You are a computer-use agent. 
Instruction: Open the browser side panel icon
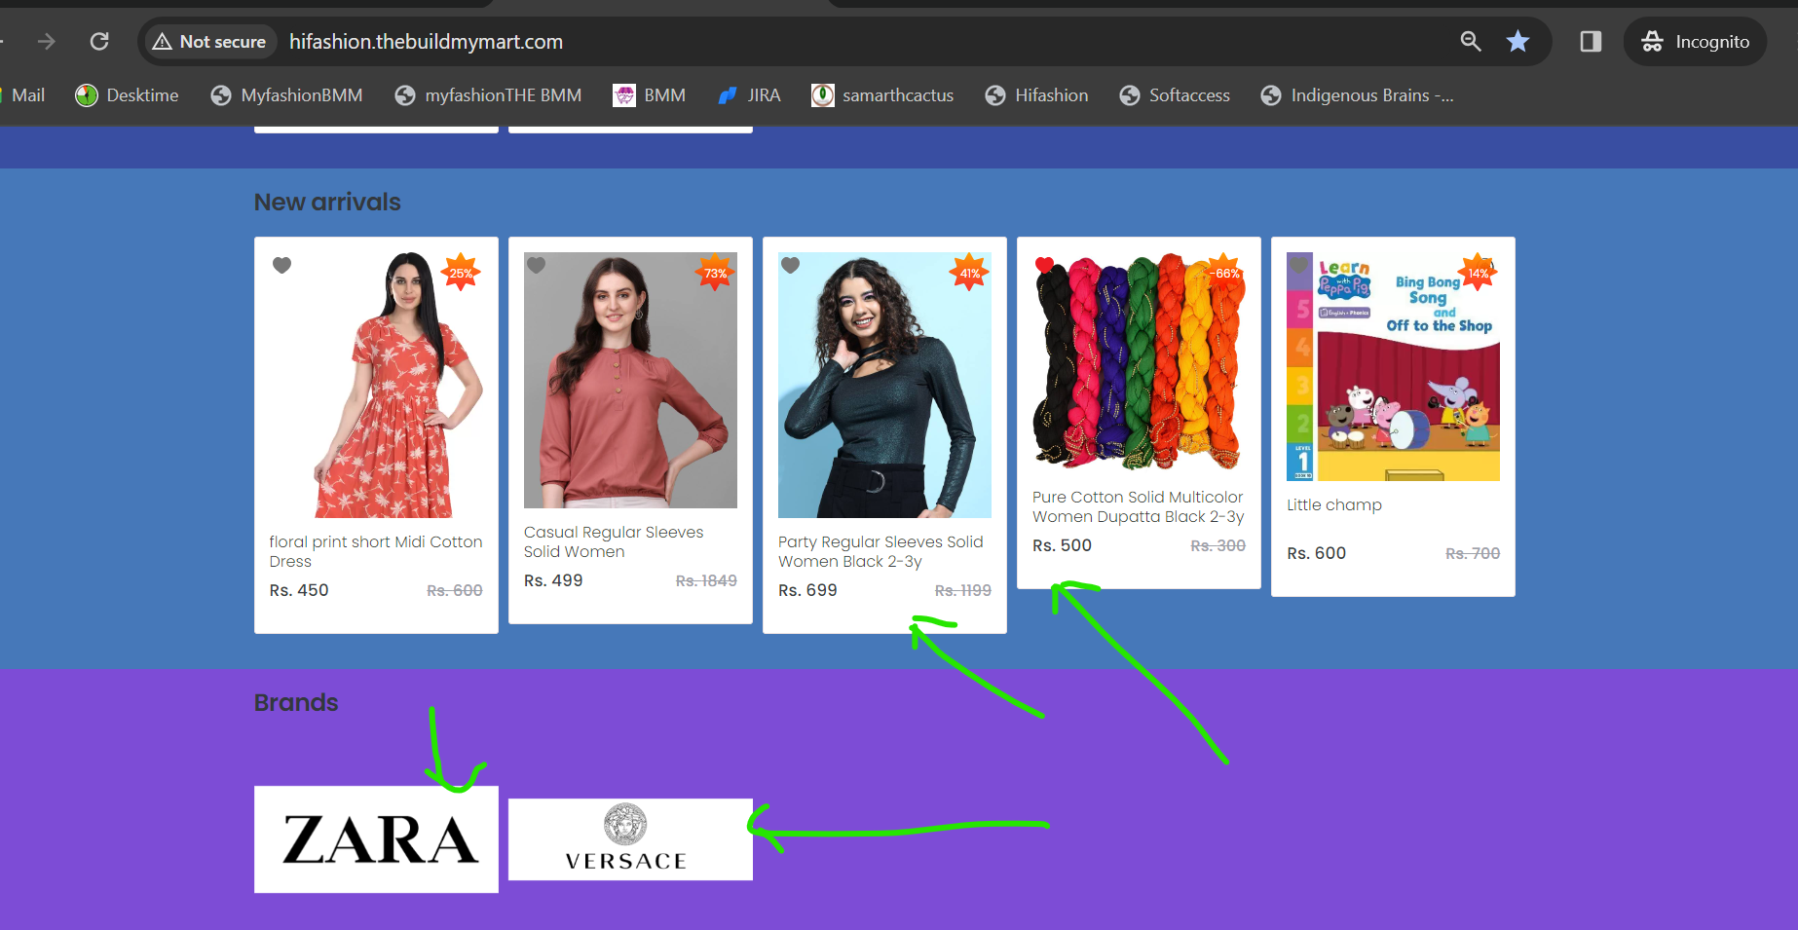1591,41
